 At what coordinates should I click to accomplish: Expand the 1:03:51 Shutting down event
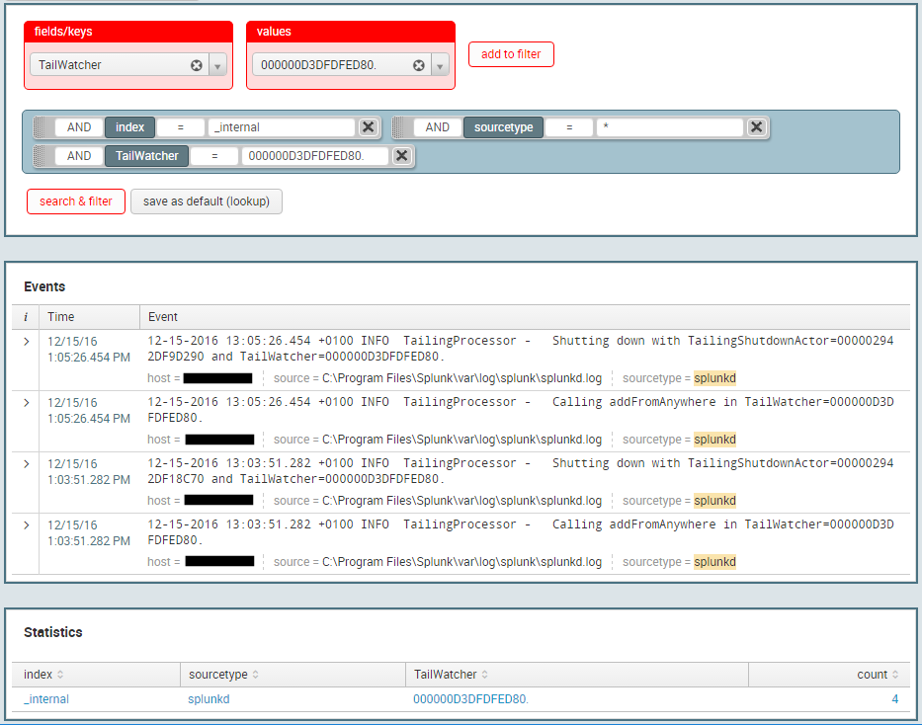[26, 463]
